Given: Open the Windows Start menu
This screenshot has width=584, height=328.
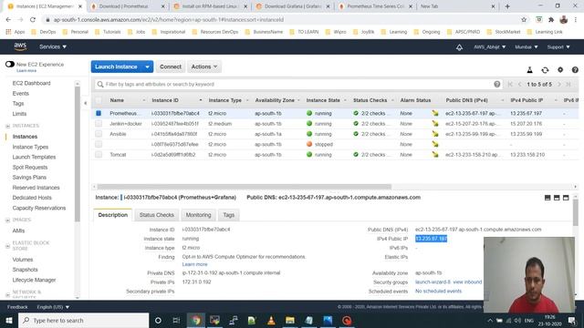Looking at the screenshot, I should [9, 320].
